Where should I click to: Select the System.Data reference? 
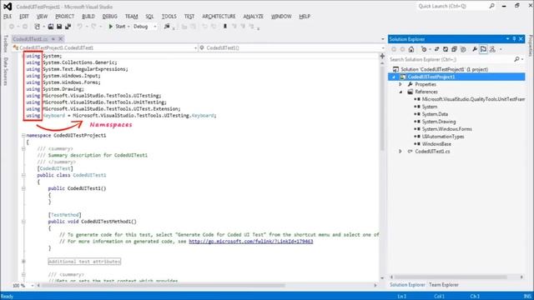coord(435,114)
